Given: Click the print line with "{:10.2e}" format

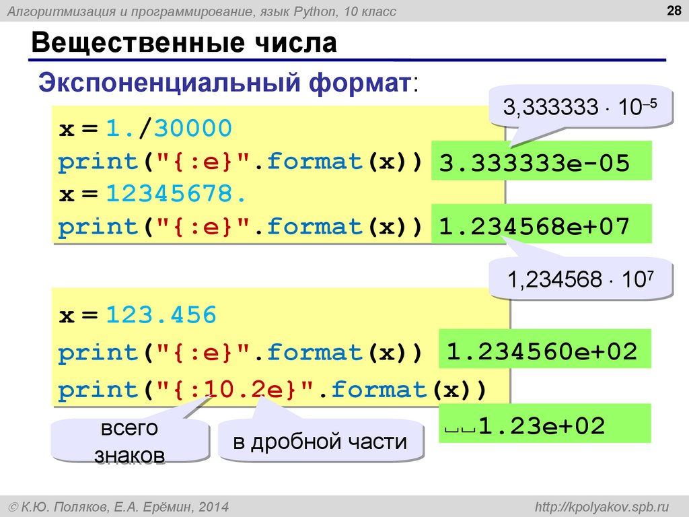Looking at the screenshot, I should (x=273, y=390).
